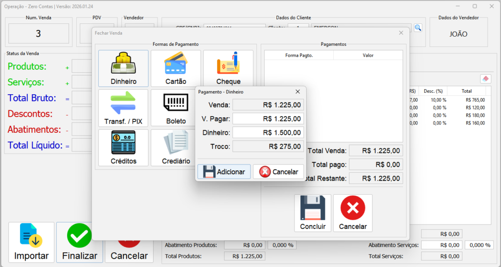Close the Pagamento - Dinheiro popup

[x=298, y=91]
